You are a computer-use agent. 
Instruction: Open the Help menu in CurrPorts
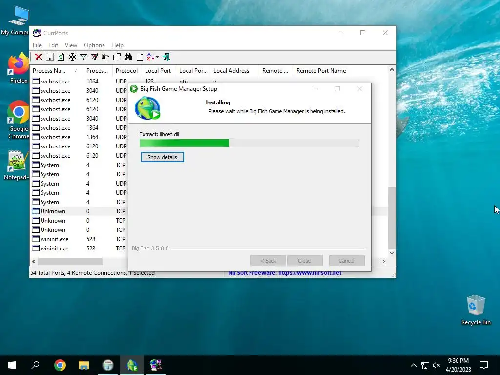(x=117, y=45)
